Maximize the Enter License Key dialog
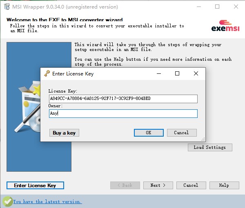245x208 pixels. point(177,73)
